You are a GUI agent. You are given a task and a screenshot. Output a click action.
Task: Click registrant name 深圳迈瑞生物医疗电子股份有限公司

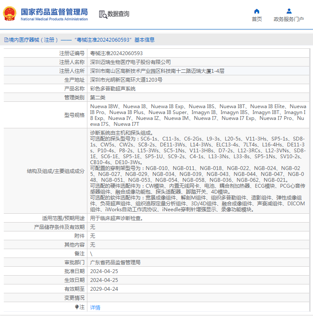point(130,62)
